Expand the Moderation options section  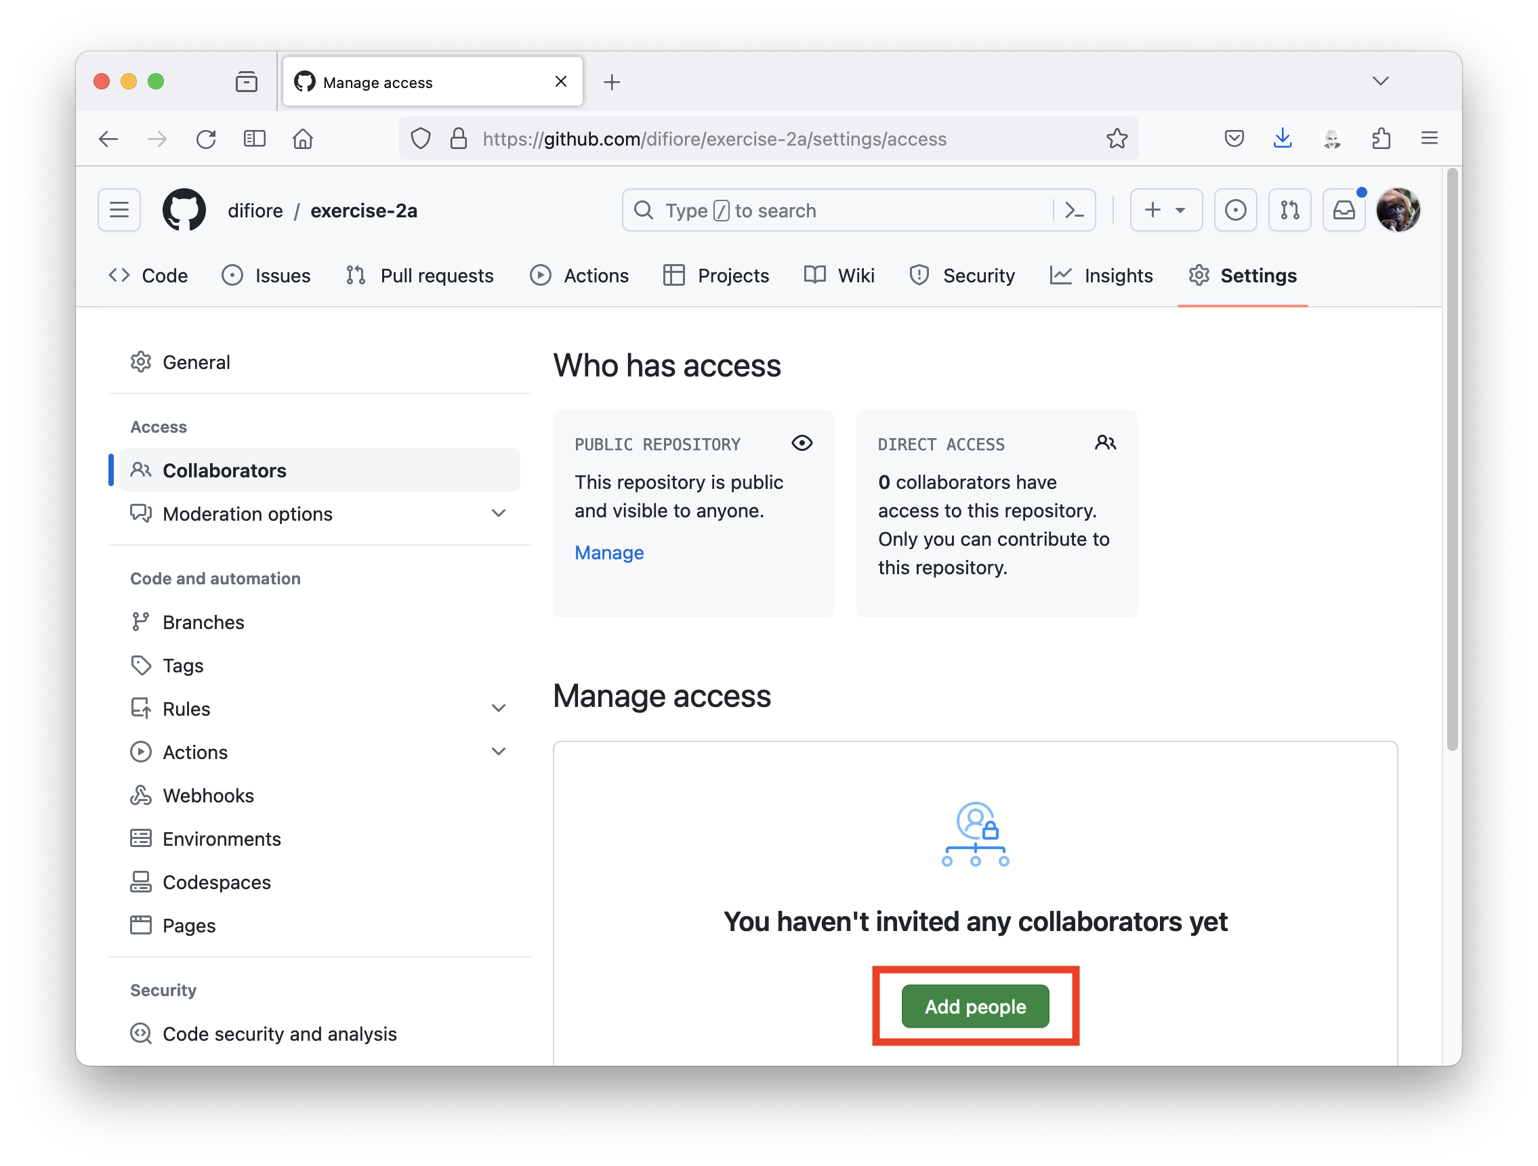click(x=498, y=513)
